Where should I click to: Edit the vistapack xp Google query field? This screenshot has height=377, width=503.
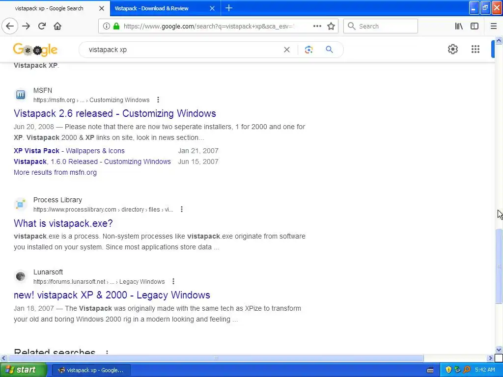[183, 50]
